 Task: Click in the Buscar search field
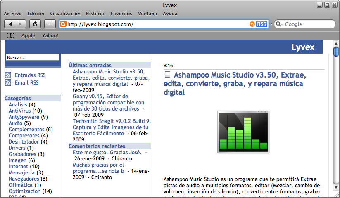[32, 57]
